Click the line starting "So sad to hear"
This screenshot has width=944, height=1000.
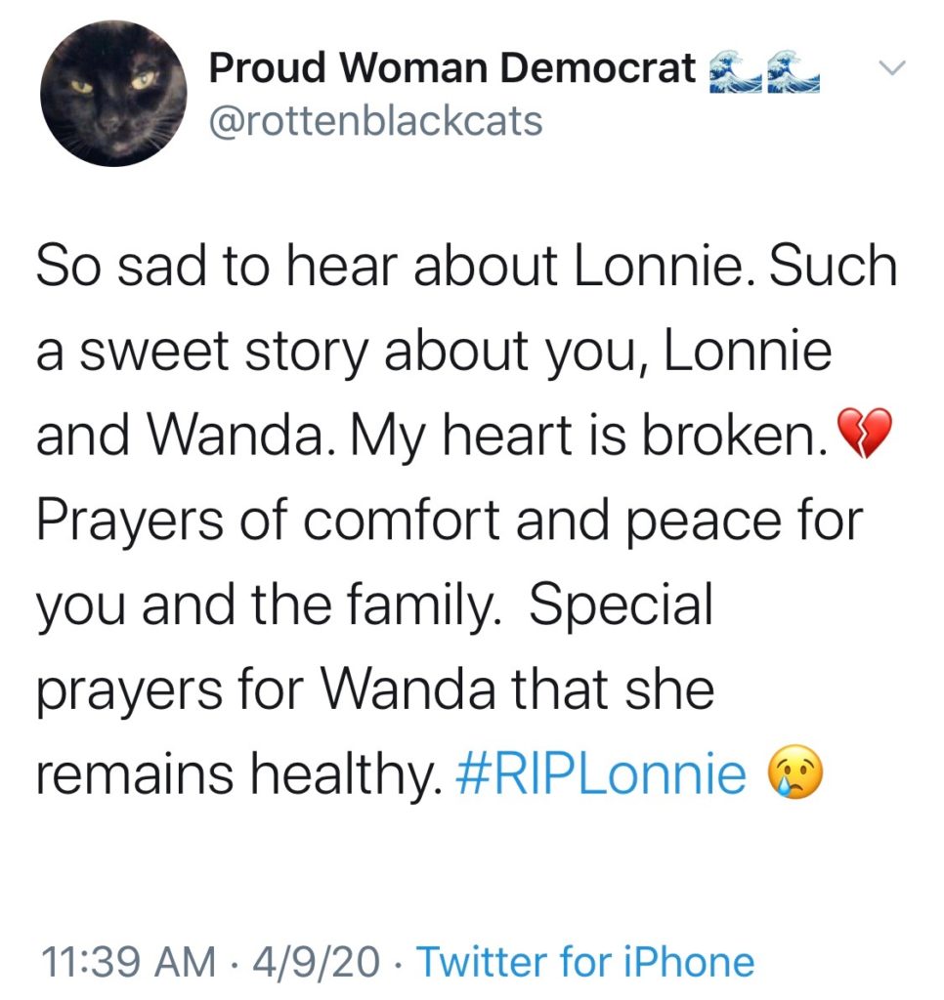coord(466,266)
